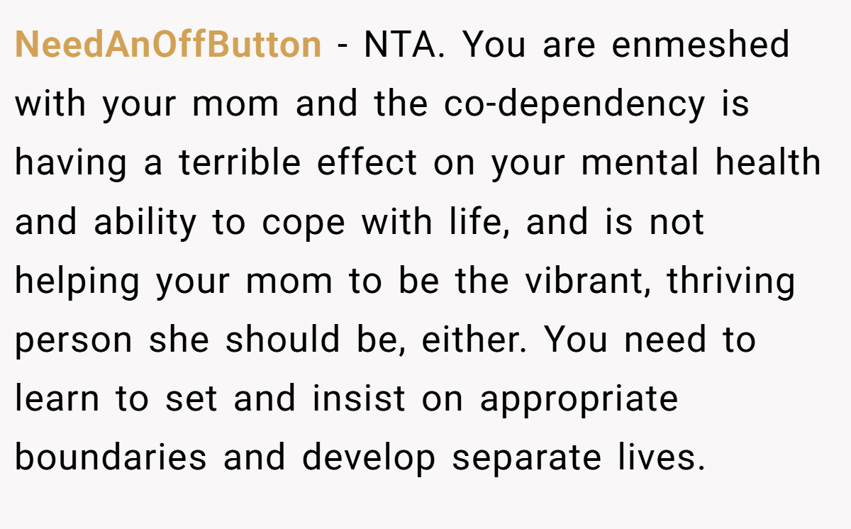Viewport: 851px width, 529px height.
Task: Click the word effect
Action: pyautogui.click(x=367, y=163)
